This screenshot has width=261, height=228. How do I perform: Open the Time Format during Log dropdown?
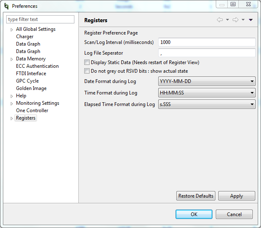207,93
